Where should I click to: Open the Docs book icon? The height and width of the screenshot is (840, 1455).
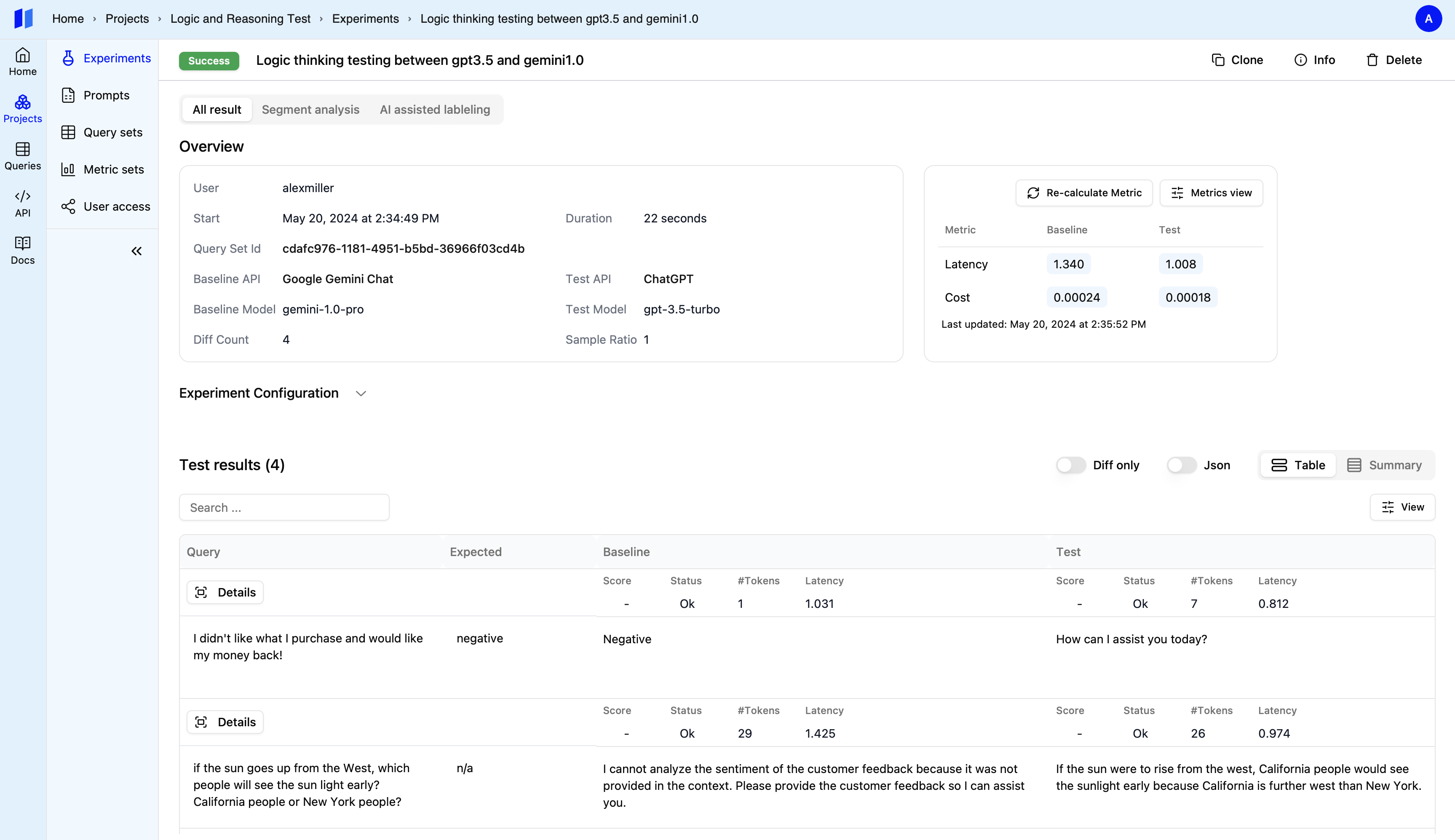[x=22, y=250]
